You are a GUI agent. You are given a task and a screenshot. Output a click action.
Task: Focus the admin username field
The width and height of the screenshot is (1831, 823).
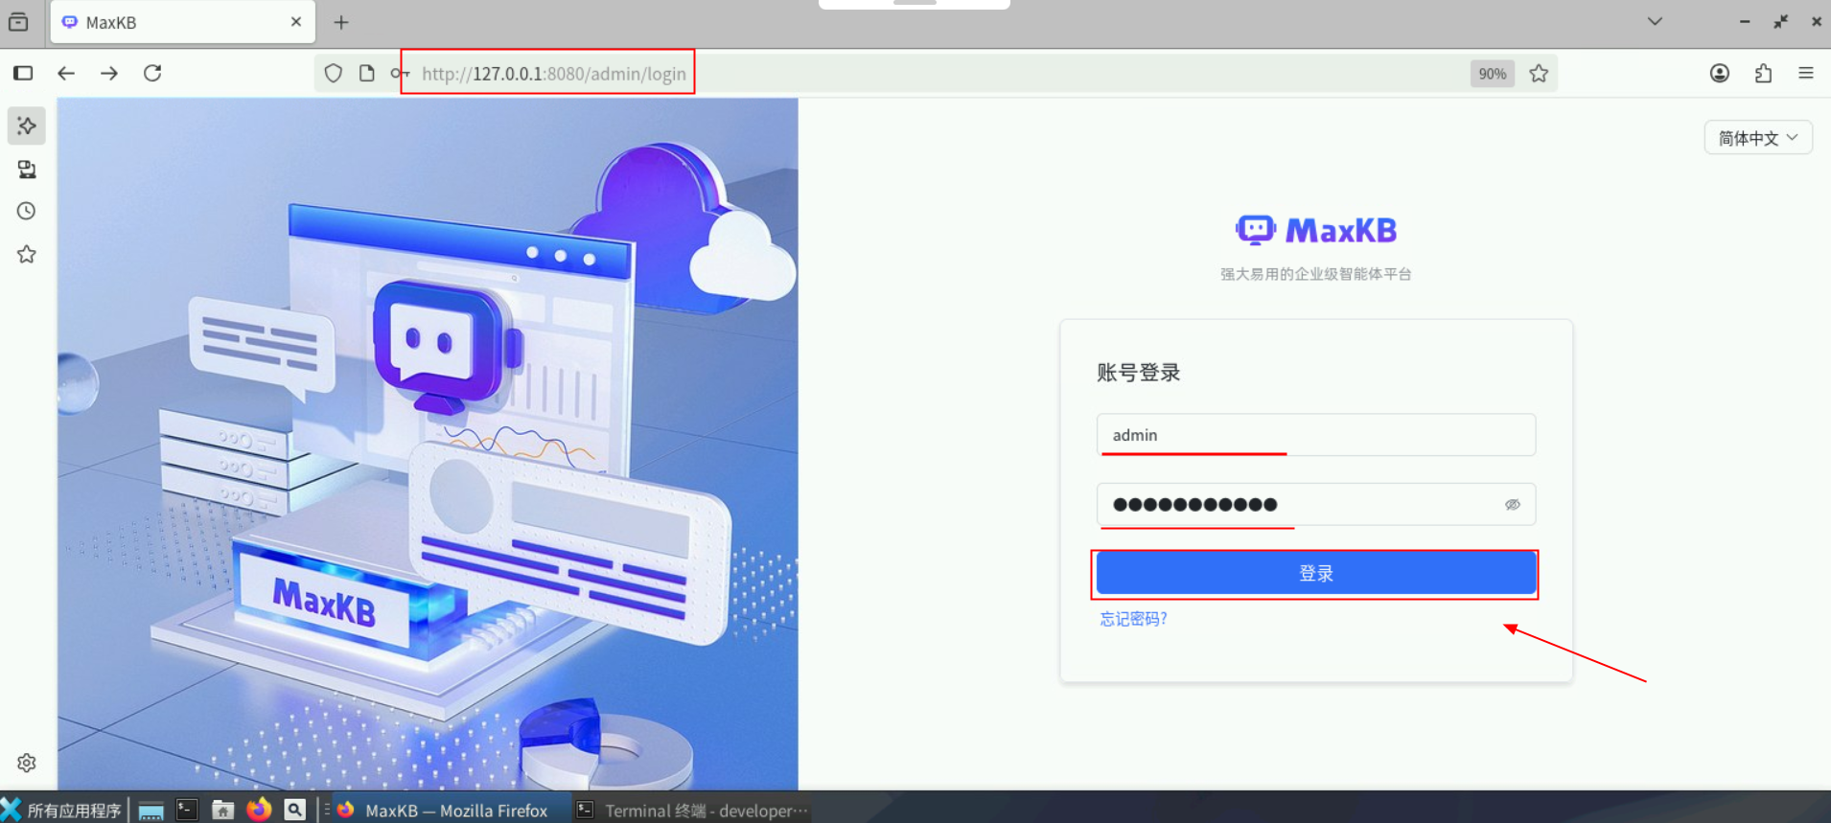(1315, 435)
